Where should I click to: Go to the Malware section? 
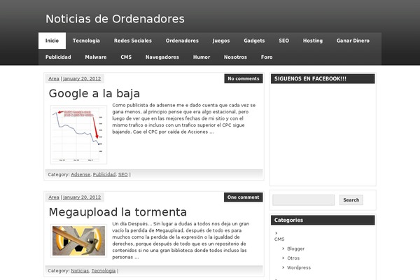click(96, 57)
